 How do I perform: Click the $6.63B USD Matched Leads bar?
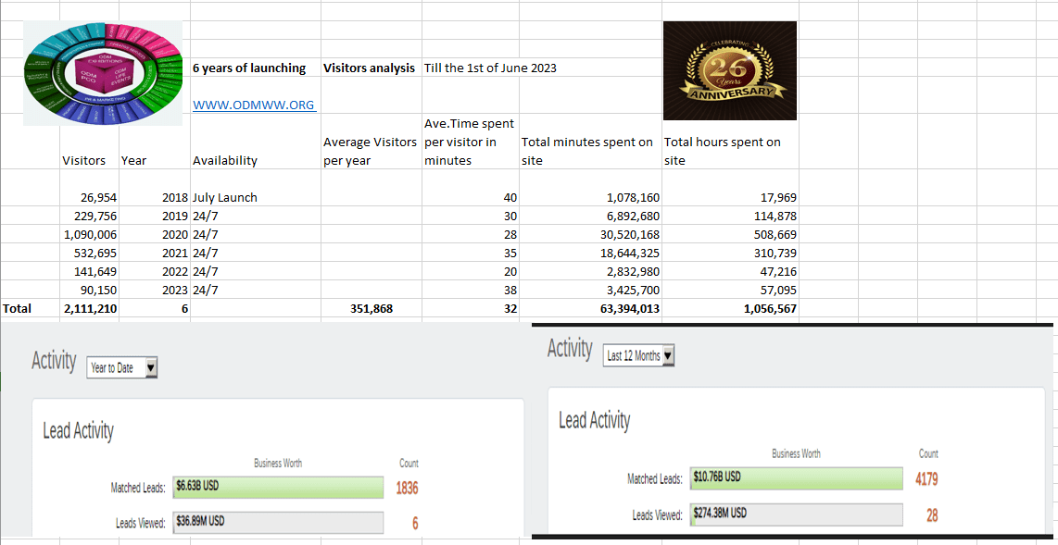coord(278,487)
